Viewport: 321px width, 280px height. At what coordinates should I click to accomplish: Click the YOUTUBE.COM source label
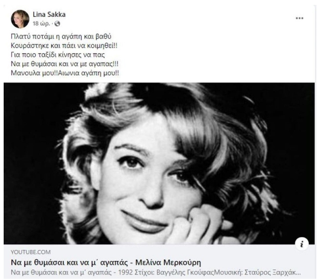tap(31, 252)
